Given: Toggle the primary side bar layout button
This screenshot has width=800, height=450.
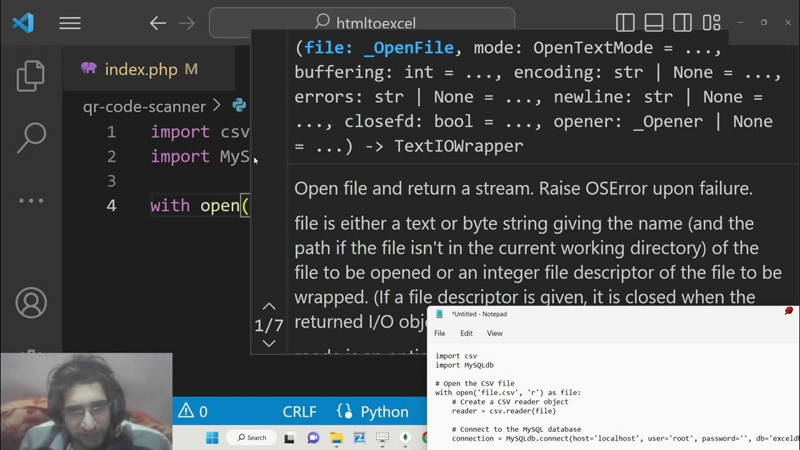Looking at the screenshot, I should 625,23.
